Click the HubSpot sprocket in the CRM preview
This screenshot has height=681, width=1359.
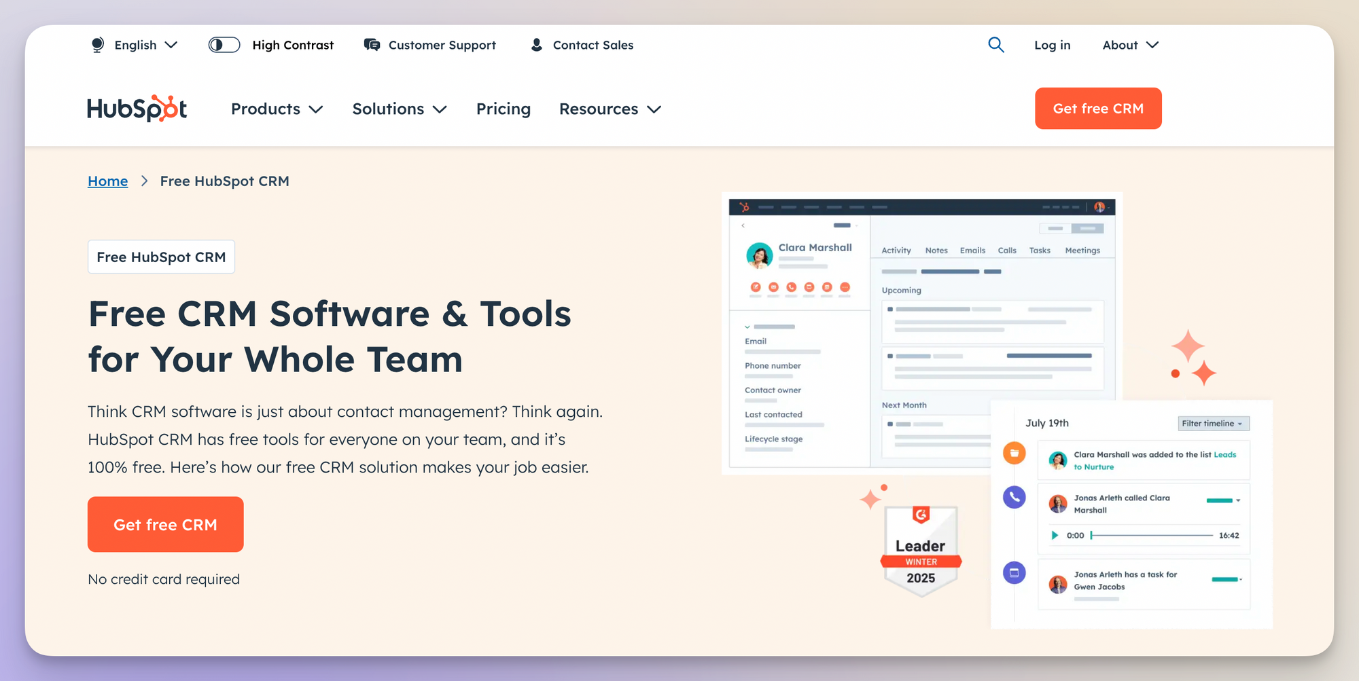tap(745, 207)
